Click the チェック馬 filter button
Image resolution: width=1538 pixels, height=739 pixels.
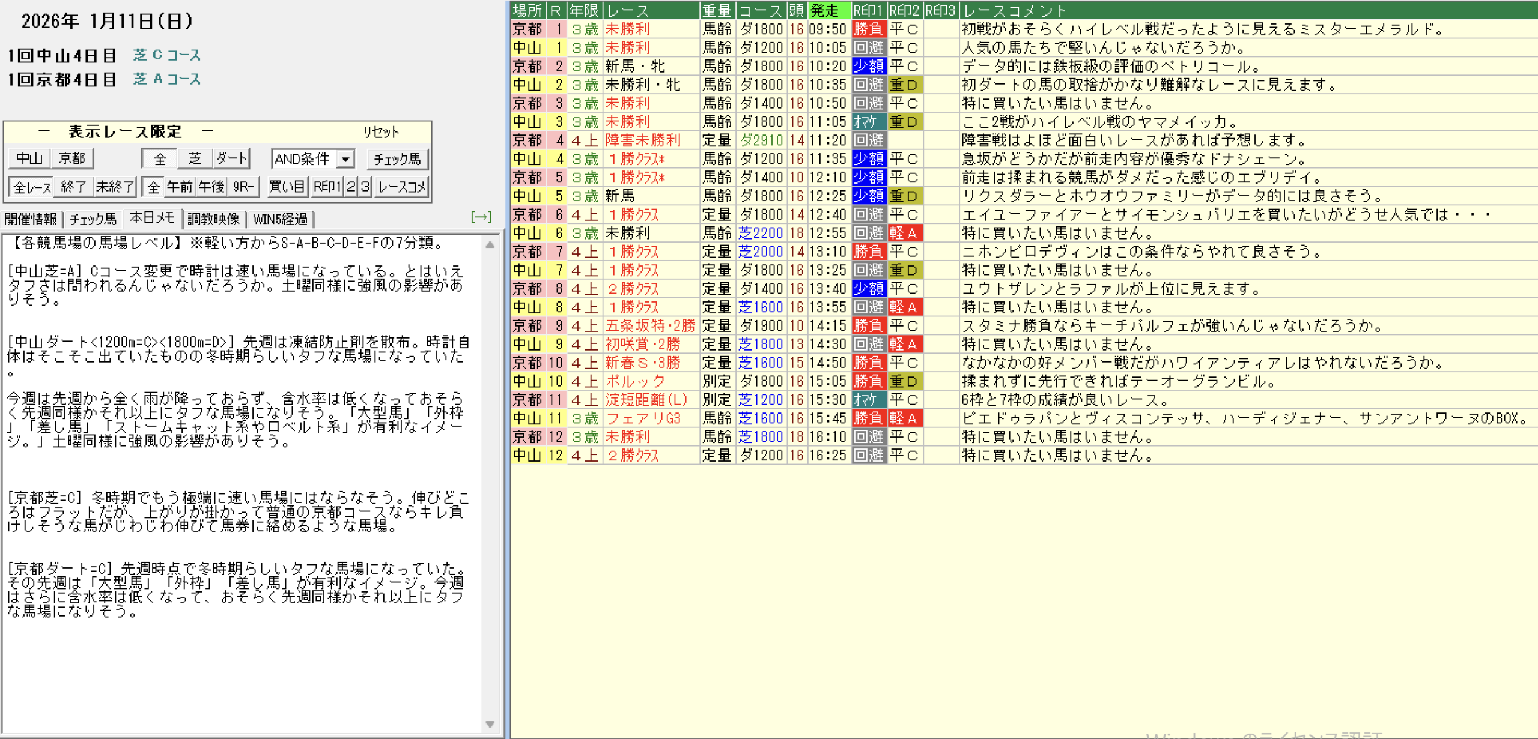397,159
